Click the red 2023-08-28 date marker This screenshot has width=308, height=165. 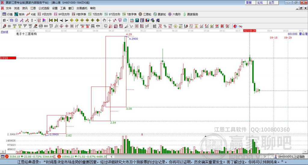tap(249, 31)
